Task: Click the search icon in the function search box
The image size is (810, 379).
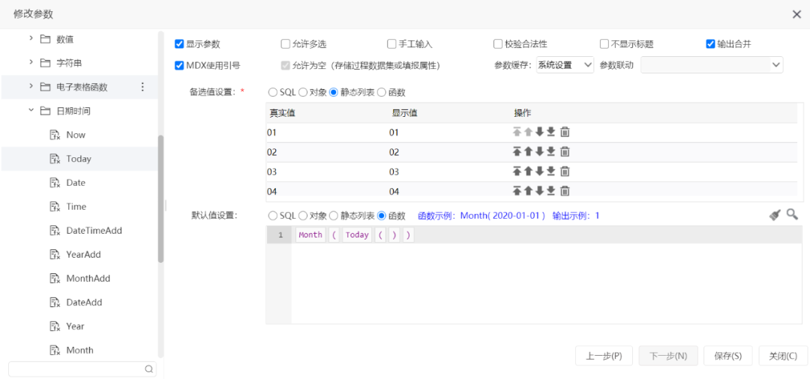Action: (148, 369)
